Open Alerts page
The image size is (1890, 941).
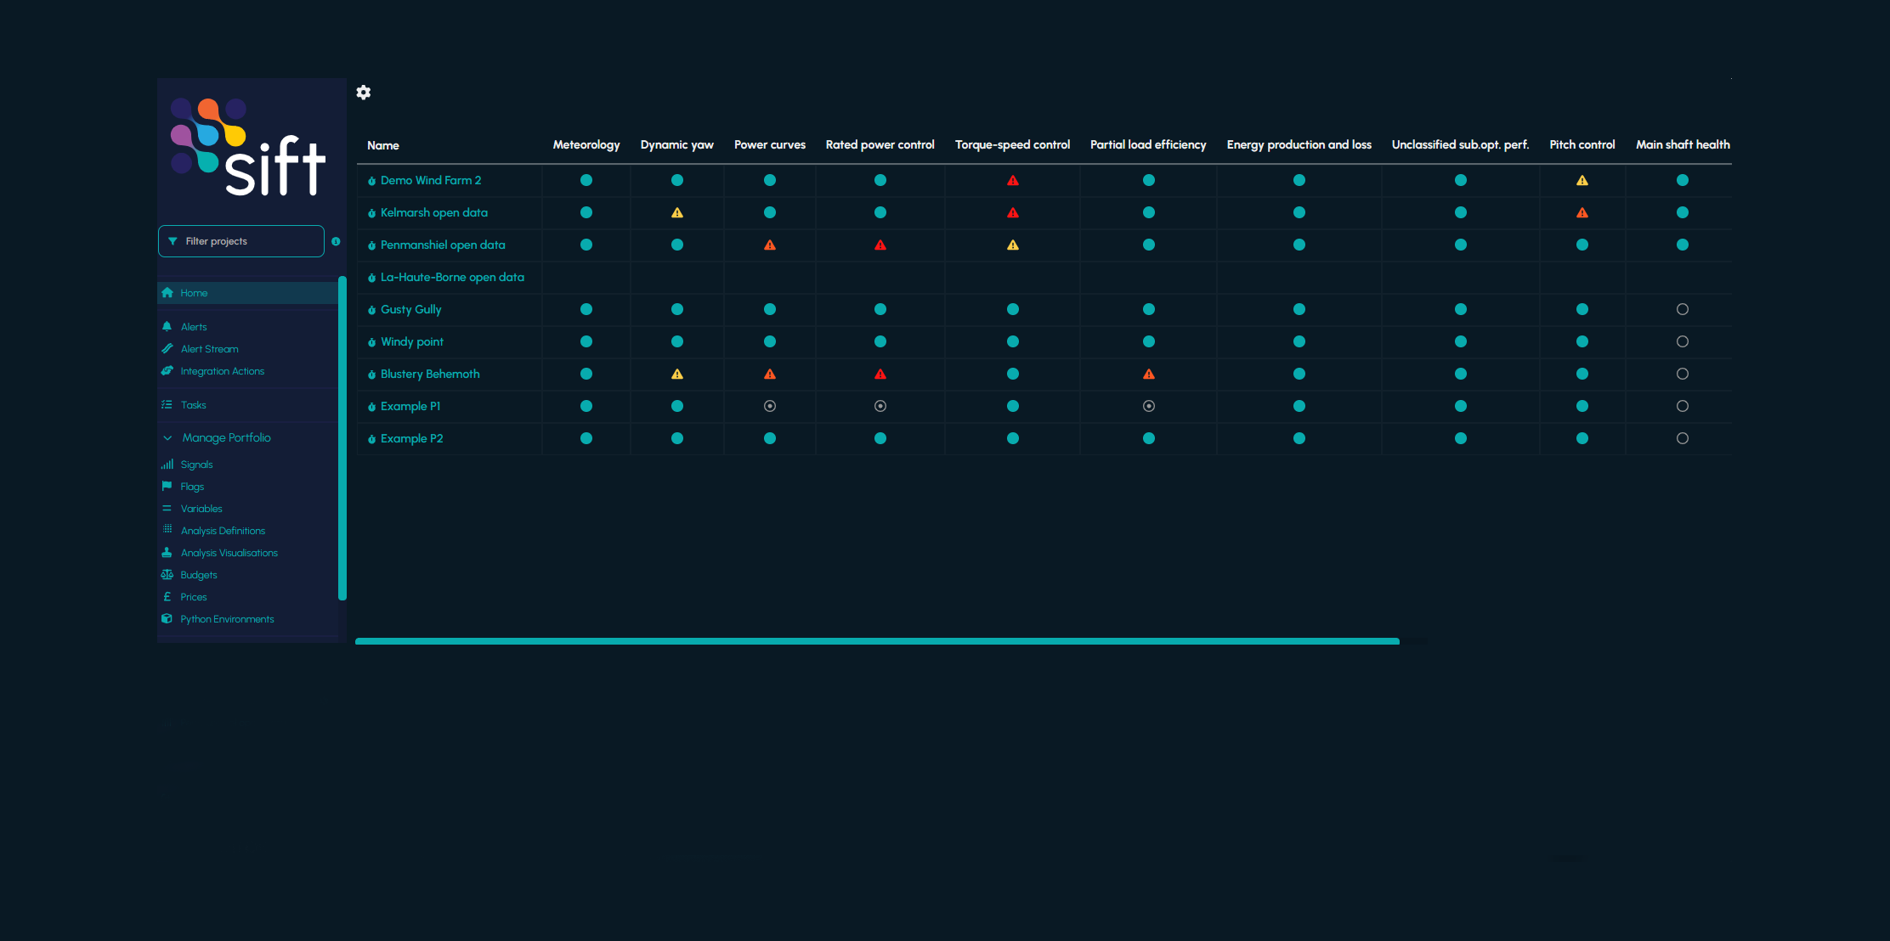tap(194, 327)
